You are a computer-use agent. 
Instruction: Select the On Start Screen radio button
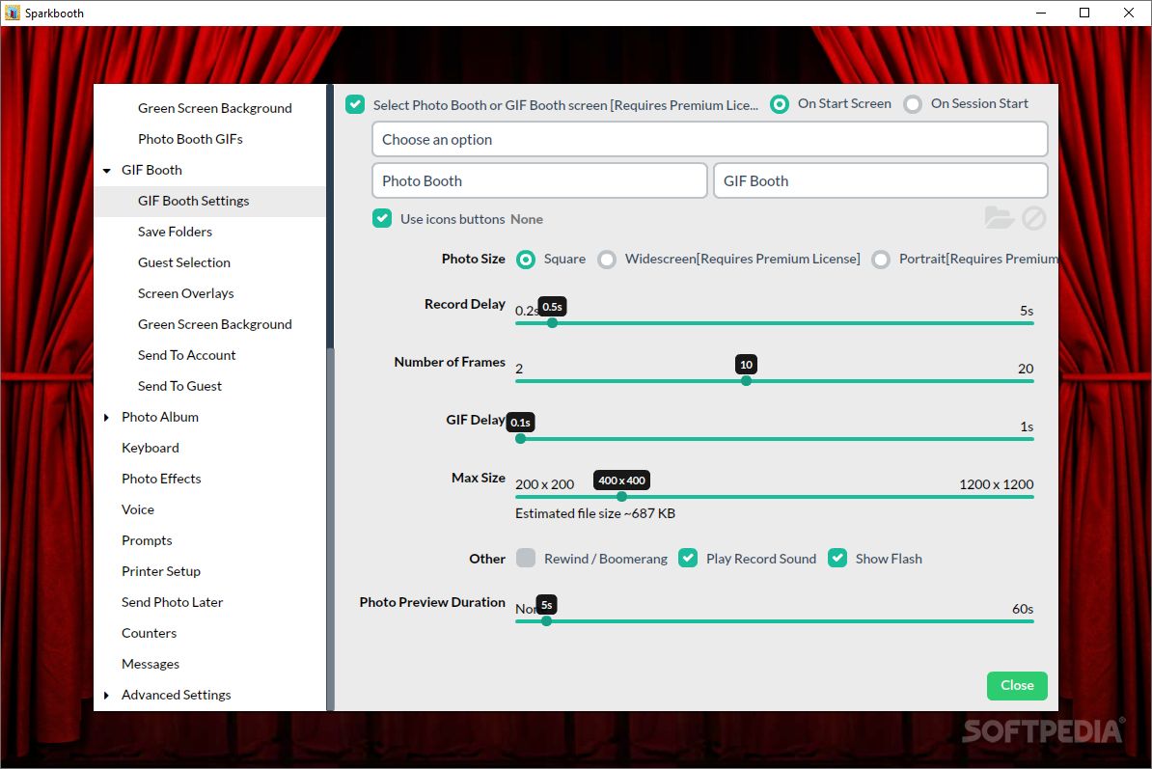(779, 104)
